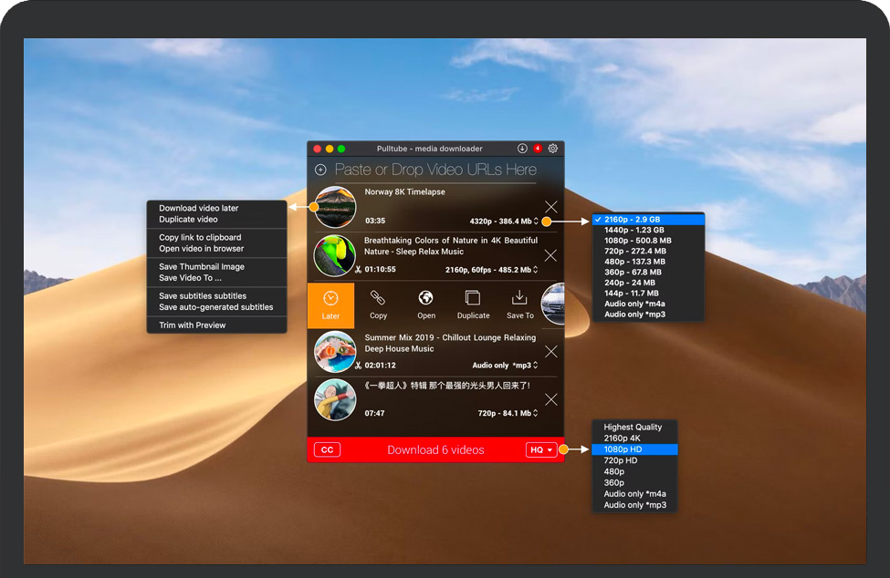Open video in browser via globe icon
Image resolution: width=890 pixels, height=578 pixels.
425,298
